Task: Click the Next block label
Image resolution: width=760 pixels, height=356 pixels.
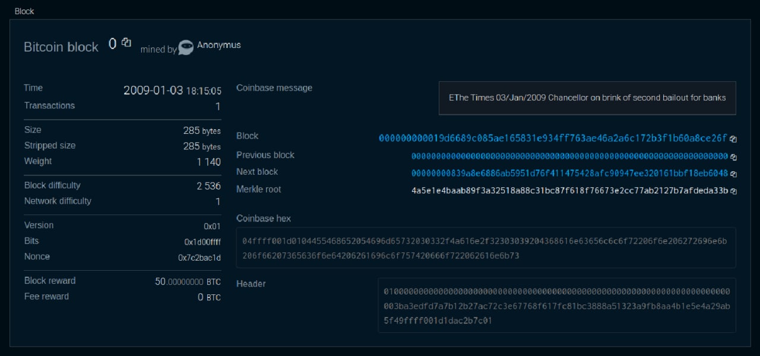Action: [x=257, y=172]
